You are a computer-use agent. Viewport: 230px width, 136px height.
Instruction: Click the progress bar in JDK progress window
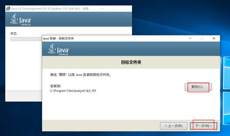point(26,39)
